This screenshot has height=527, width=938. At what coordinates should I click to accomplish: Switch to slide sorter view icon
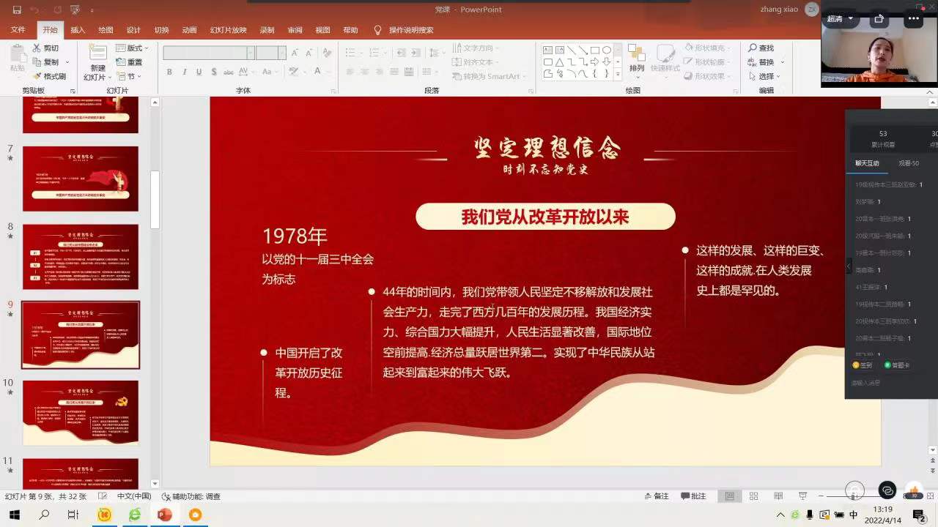tap(753, 496)
